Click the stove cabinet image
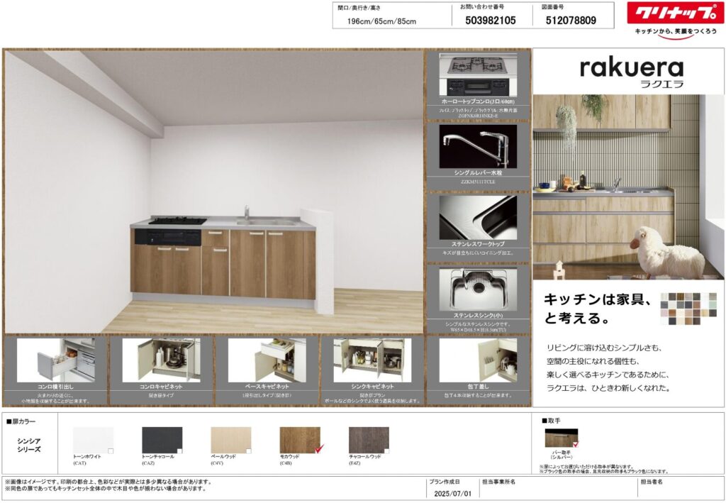726x503 pixels. pyautogui.click(x=160, y=360)
